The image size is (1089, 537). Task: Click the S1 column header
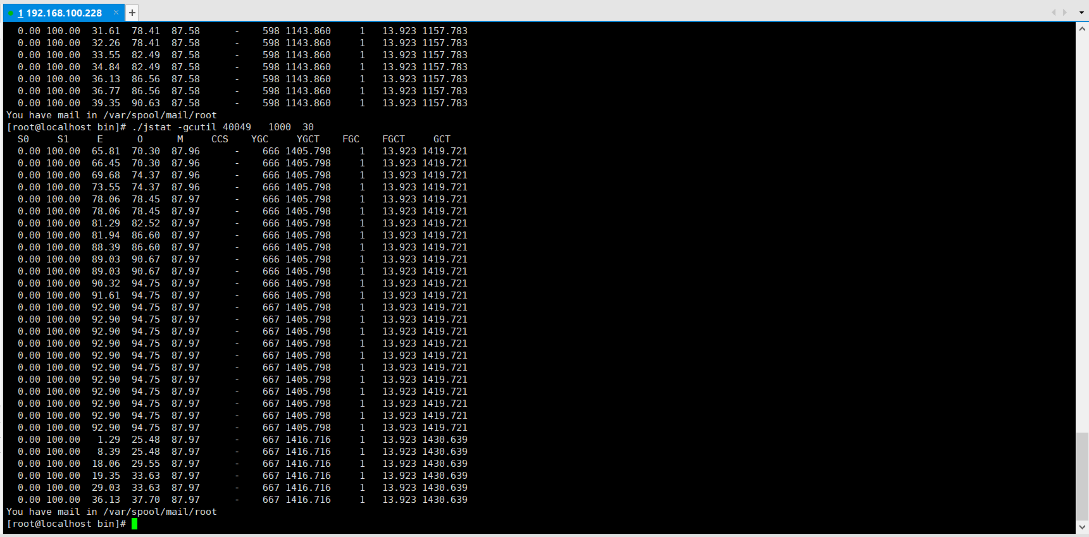pyautogui.click(x=63, y=139)
